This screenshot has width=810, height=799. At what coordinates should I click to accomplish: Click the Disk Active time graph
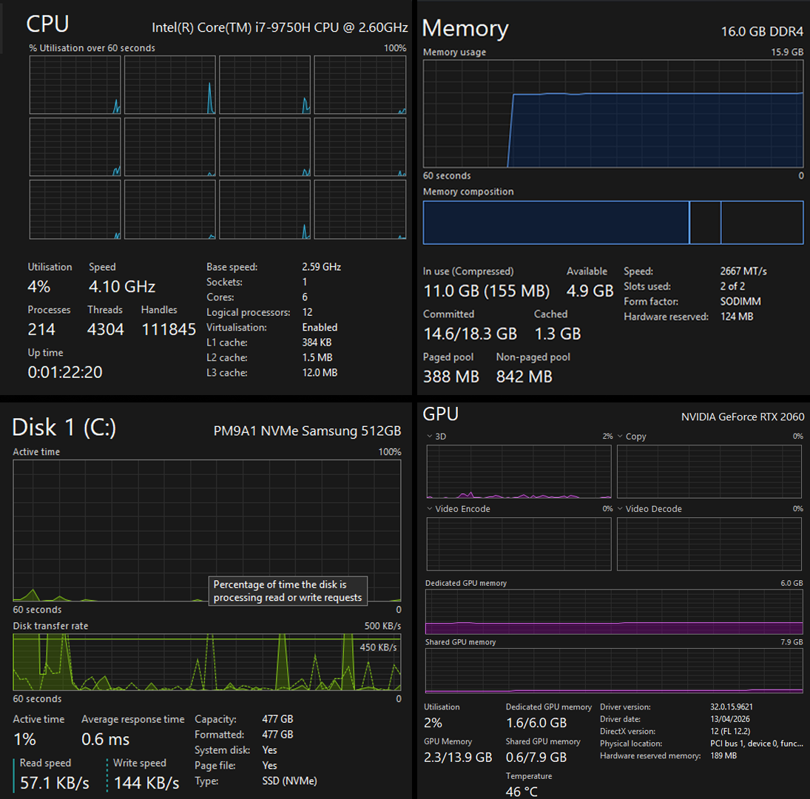click(x=206, y=530)
